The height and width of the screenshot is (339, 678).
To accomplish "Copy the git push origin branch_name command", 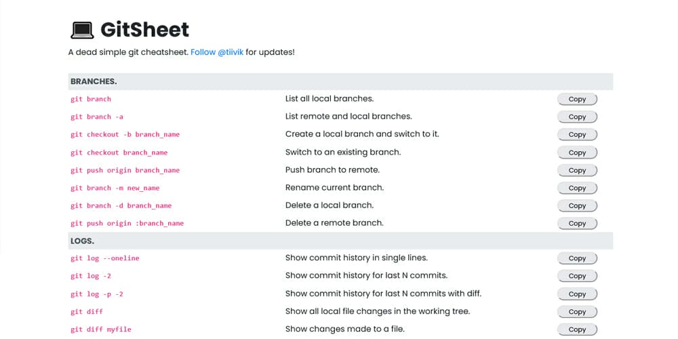I will (577, 170).
